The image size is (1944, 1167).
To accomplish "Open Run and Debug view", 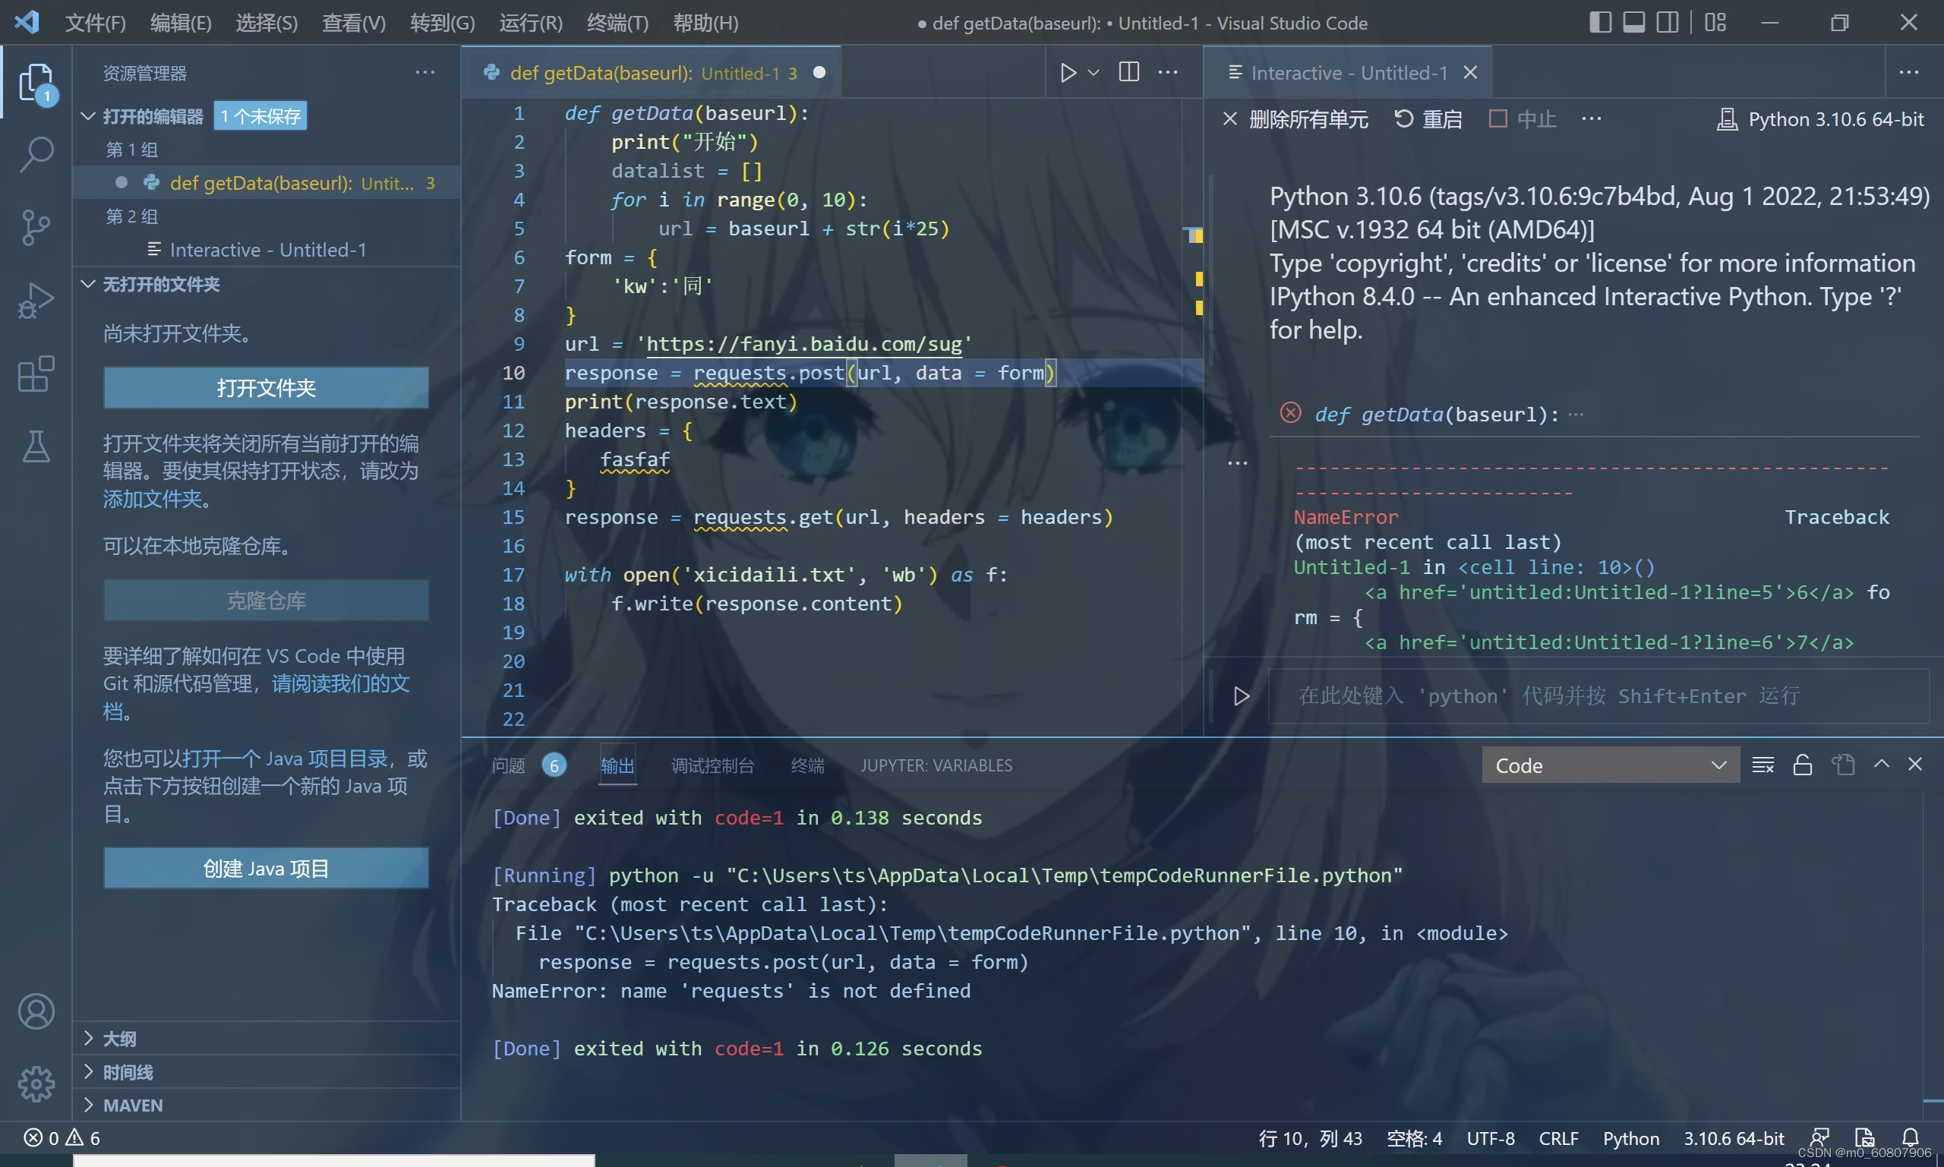I will point(36,301).
